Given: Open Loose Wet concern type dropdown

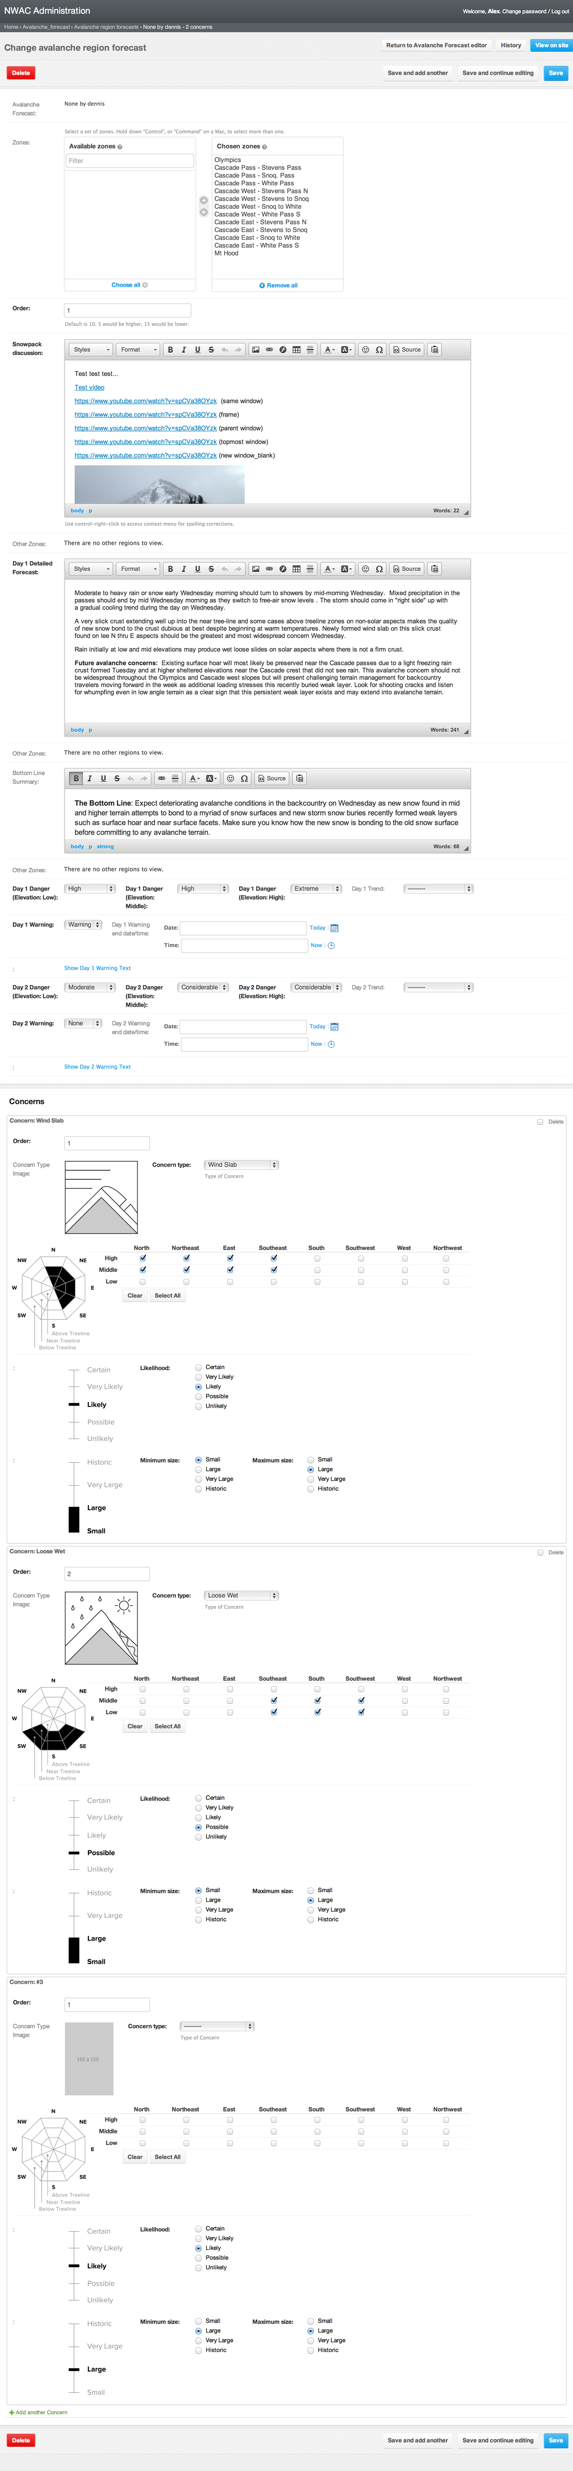Looking at the screenshot, I should click(240, 1595).
